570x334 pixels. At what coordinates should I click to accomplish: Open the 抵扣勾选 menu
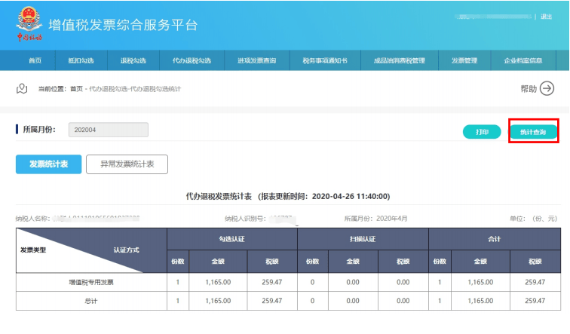[81, 60]
